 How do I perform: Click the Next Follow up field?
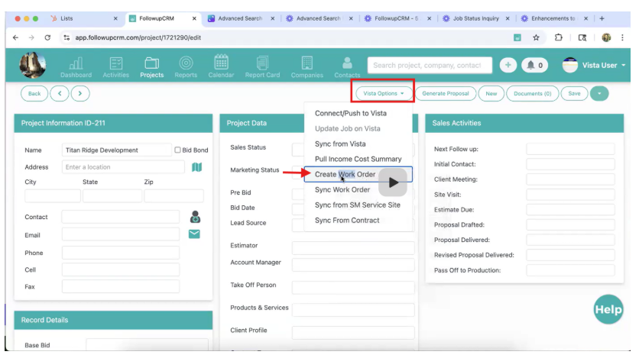click(570, 149)
